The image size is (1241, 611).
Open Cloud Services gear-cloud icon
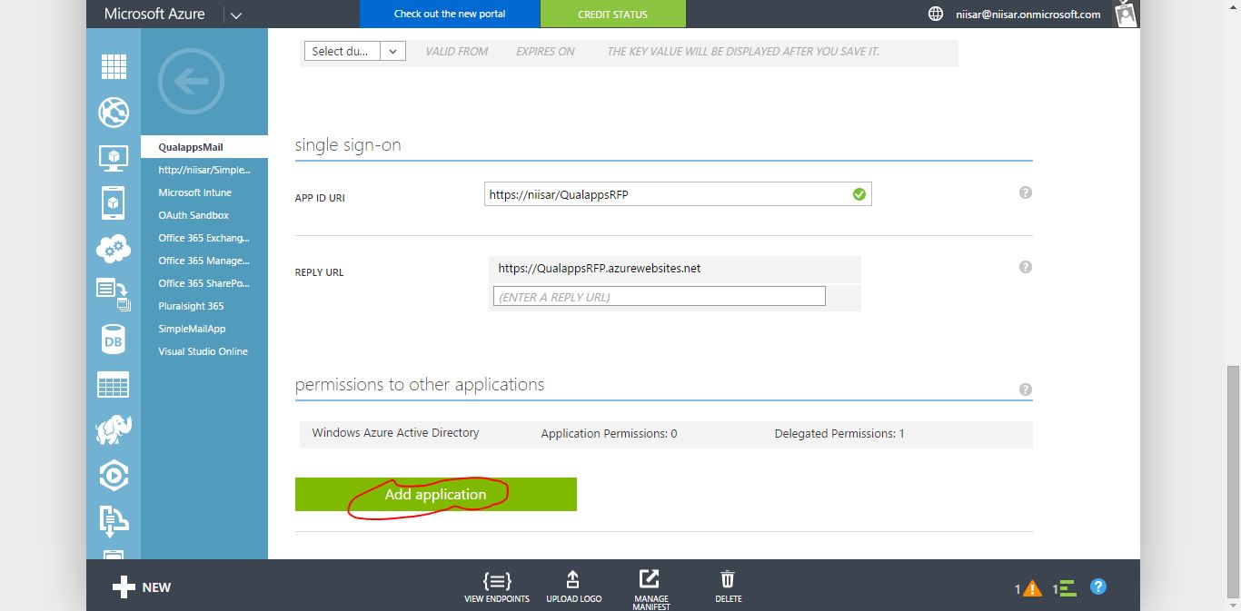point(114,248)
